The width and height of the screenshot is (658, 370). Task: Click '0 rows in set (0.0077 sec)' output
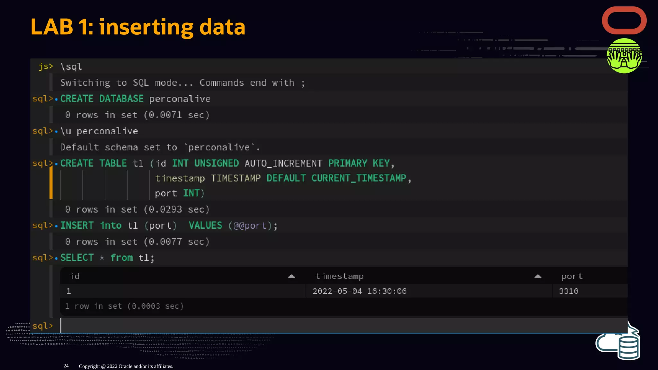click(137, 242)
